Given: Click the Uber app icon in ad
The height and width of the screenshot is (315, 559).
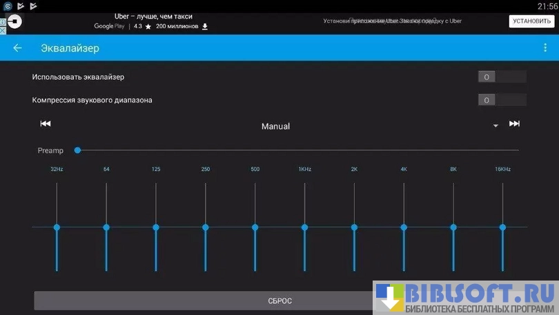Looking at the screenshot, I should click(x=14, y=21).
